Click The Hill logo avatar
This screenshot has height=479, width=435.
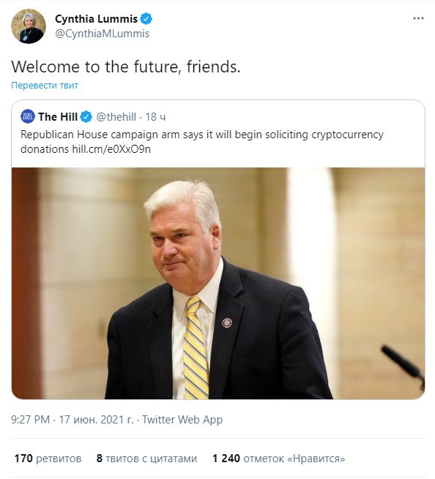(28, 116)
